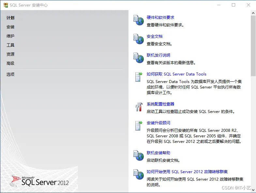Click the scrollbar down arrow

click(253, 190)
